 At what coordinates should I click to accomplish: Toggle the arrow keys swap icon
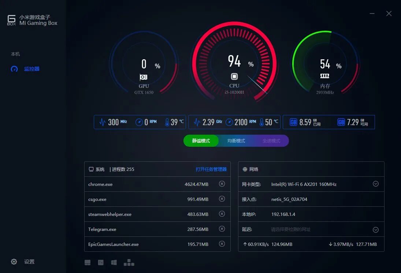point(129,262)
